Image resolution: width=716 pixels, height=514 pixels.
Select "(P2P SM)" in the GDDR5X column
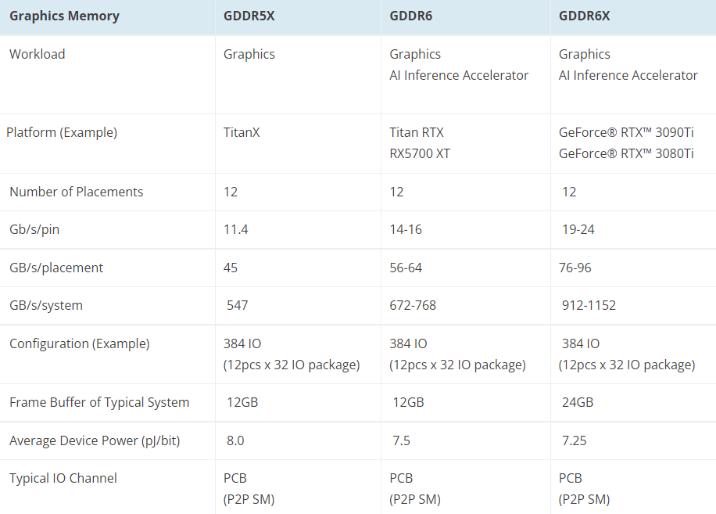pyautogui.click(x=249, y=499)
